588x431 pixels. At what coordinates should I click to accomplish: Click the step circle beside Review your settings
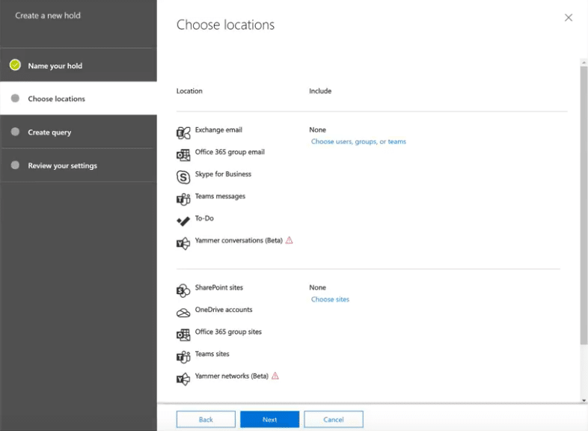(15, 165)
